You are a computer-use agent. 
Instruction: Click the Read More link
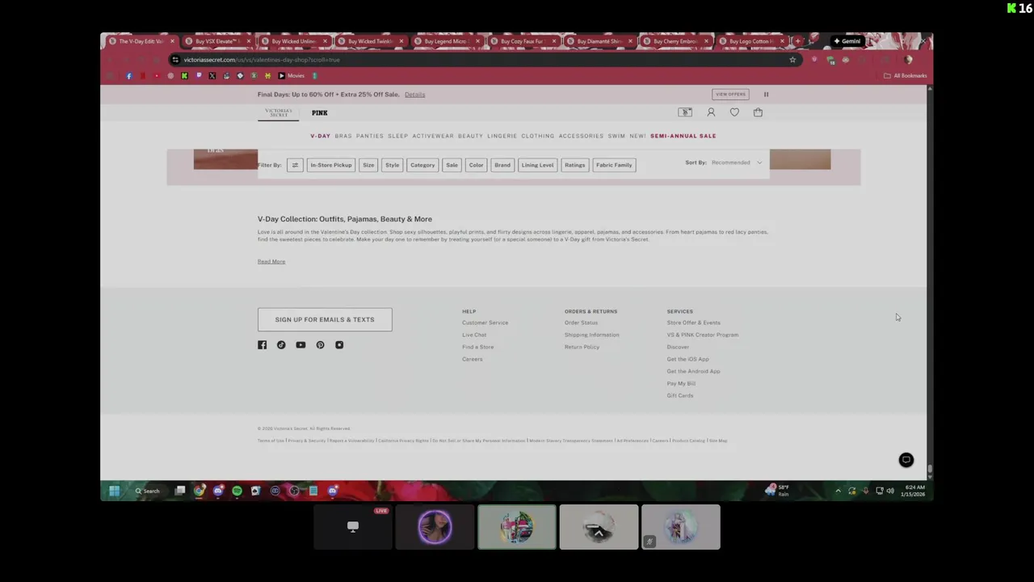click(271, 262)
